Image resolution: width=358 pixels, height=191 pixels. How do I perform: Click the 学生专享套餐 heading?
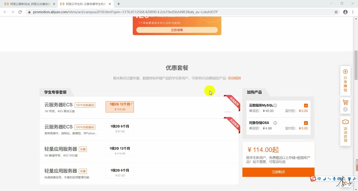coord(55,92)
